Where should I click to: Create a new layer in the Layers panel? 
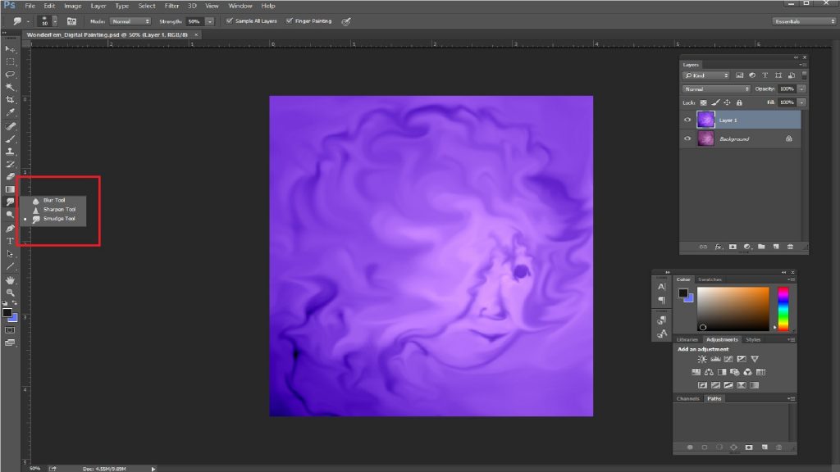[x=776, y=247]
